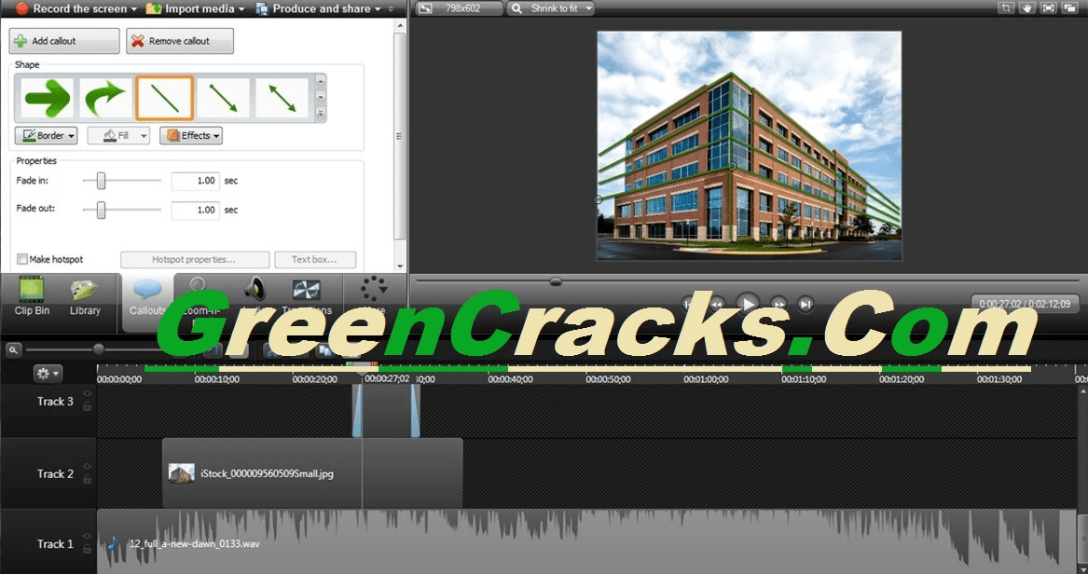Click the crop icon above the canvas
1088x574 pixels.
point(1007,8)
